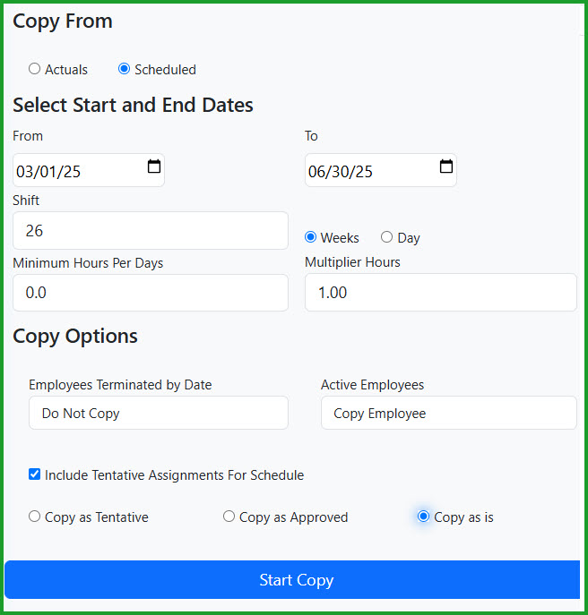Focus the Multiplier Hours field
The height and width of the screenshot is (615, 588).
(441, 293)
